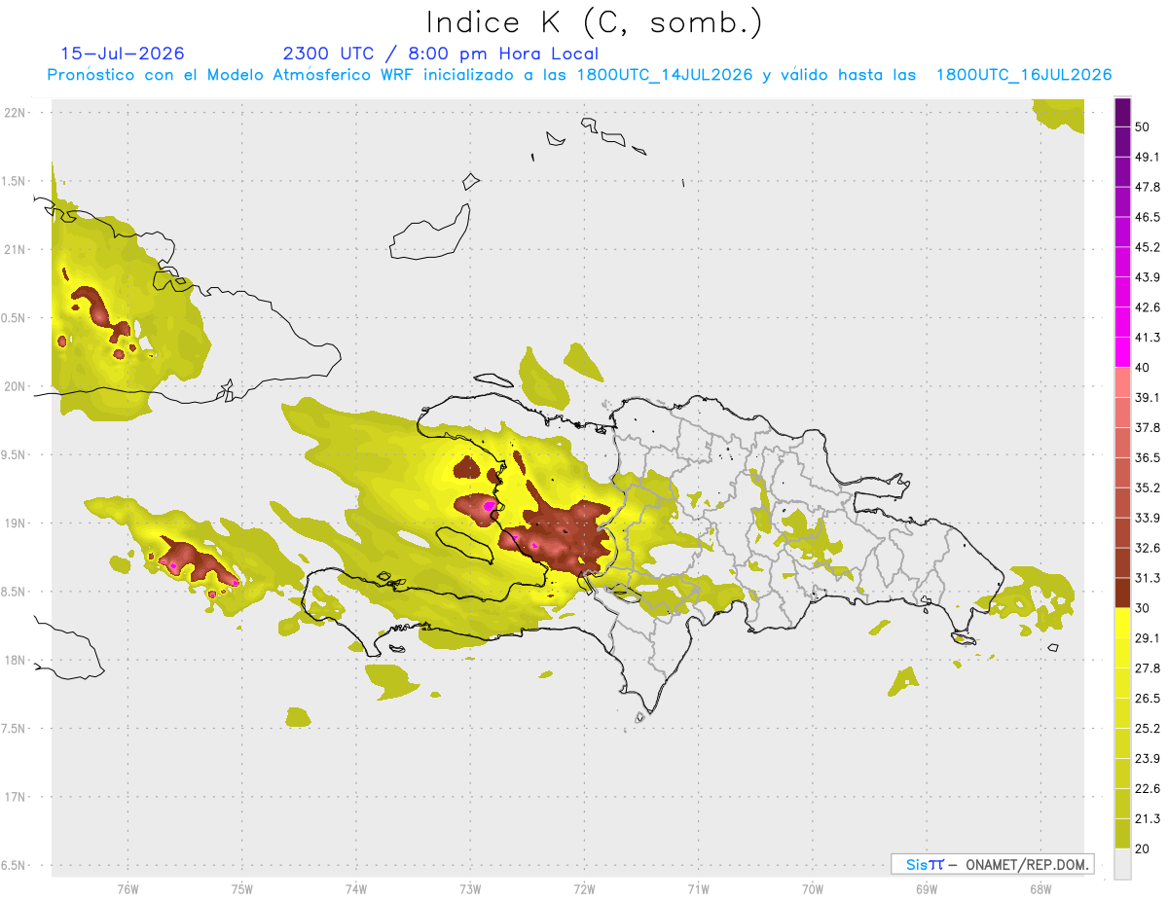This screenshot has width=1168, height=902.
Task: Click the "69W" longitude label
Action: [927, 889]
